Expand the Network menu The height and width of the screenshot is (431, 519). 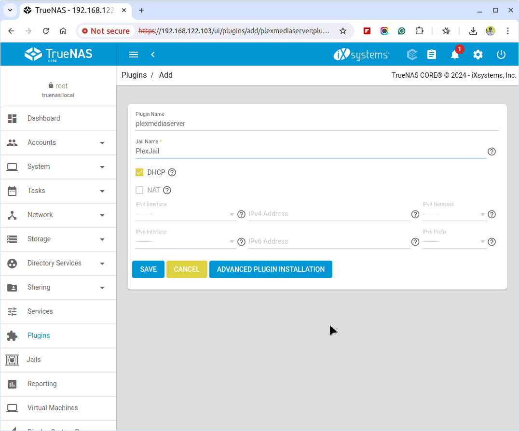tap(58, 215)
